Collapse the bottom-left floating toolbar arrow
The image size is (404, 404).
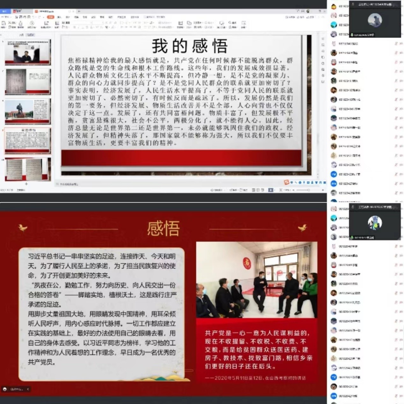(x=28, y=389)
